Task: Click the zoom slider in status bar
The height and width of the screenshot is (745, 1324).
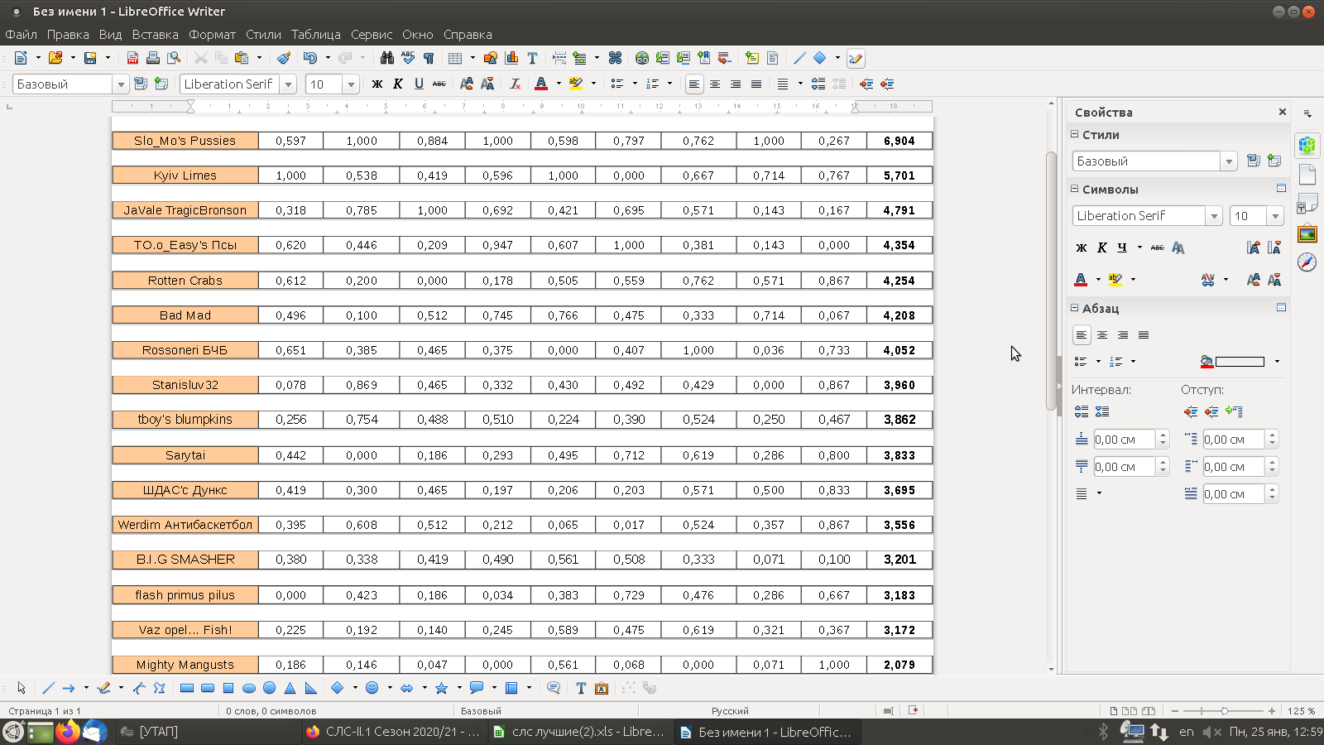Action: (1224, 711)
